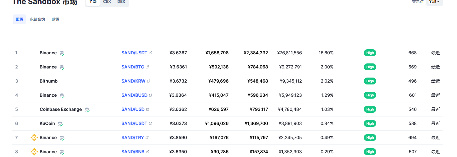Click the reserves icon in the SAND/TRY row
The width and height of the screenshot is (457, 157).
[x=62, y=138]
